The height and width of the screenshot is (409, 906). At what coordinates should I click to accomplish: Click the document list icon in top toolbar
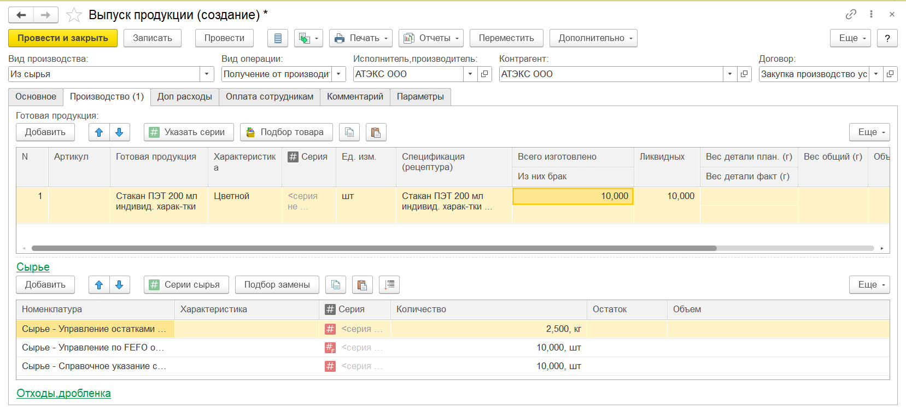coord(278,38)
